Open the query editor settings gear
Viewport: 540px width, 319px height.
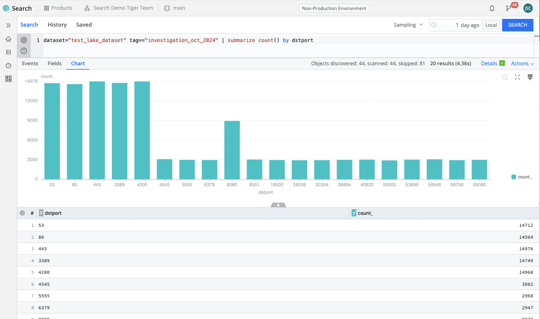tap(24, 40)
